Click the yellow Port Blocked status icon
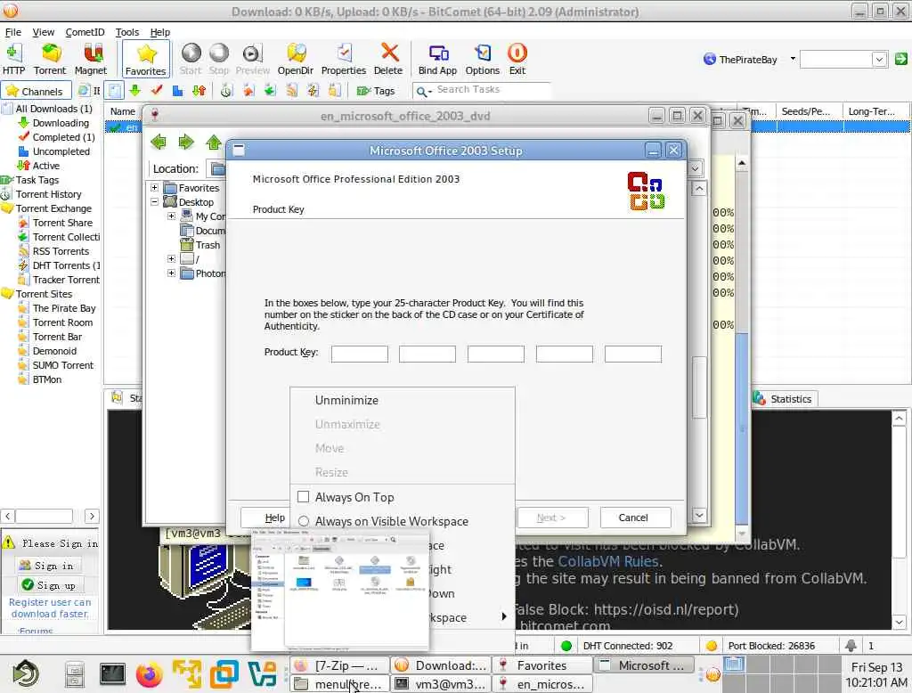Screen dimensions: 912x693 (x=711, y=646)
